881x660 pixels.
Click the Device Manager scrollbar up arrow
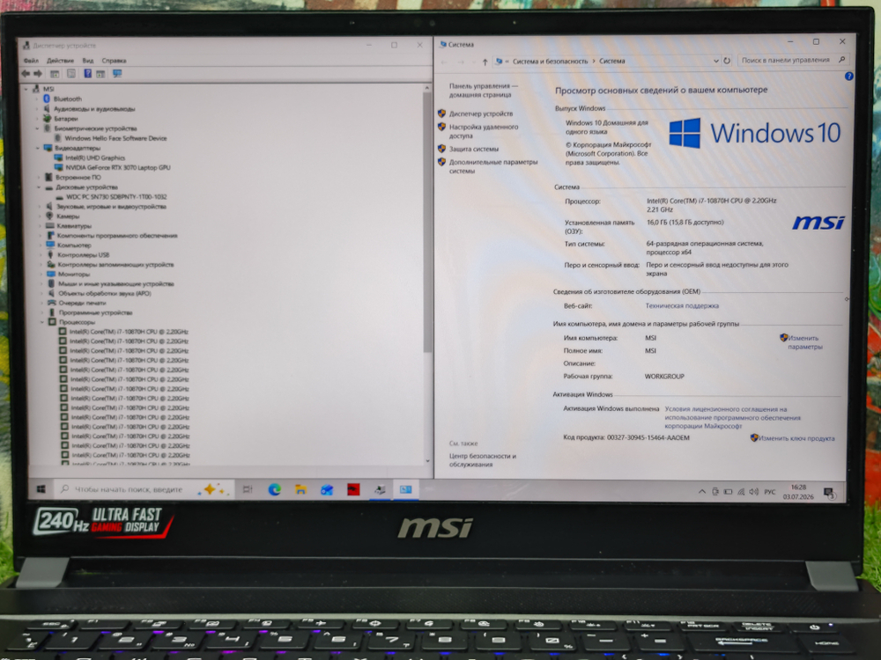tap(427, 88)
